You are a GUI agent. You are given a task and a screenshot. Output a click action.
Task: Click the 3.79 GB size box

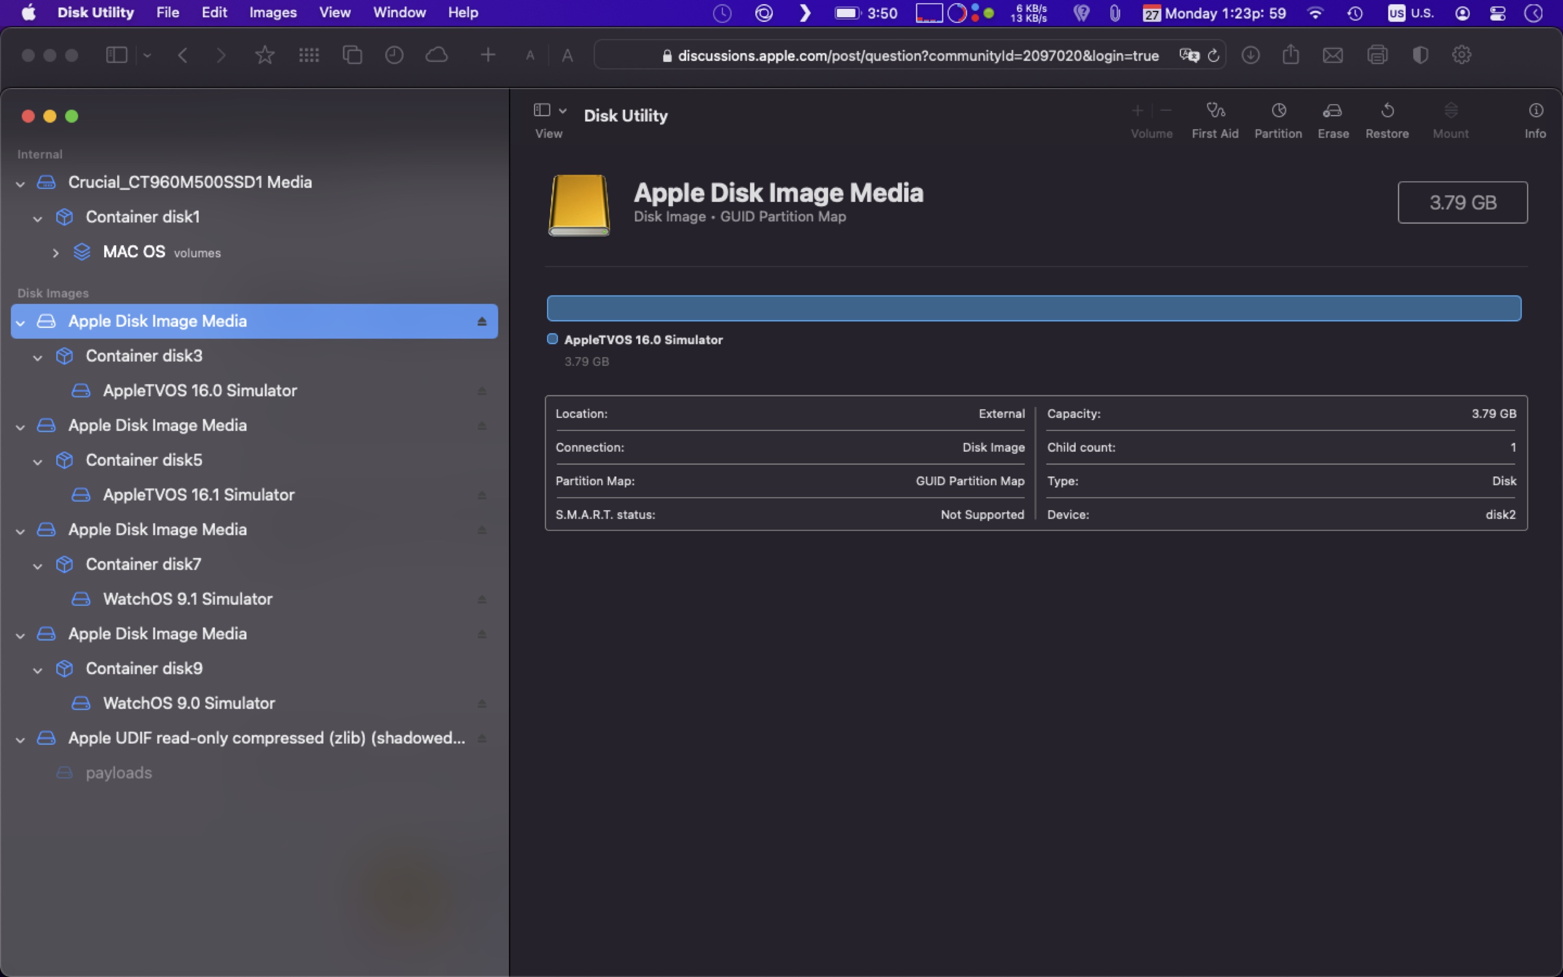(1462, 203)
